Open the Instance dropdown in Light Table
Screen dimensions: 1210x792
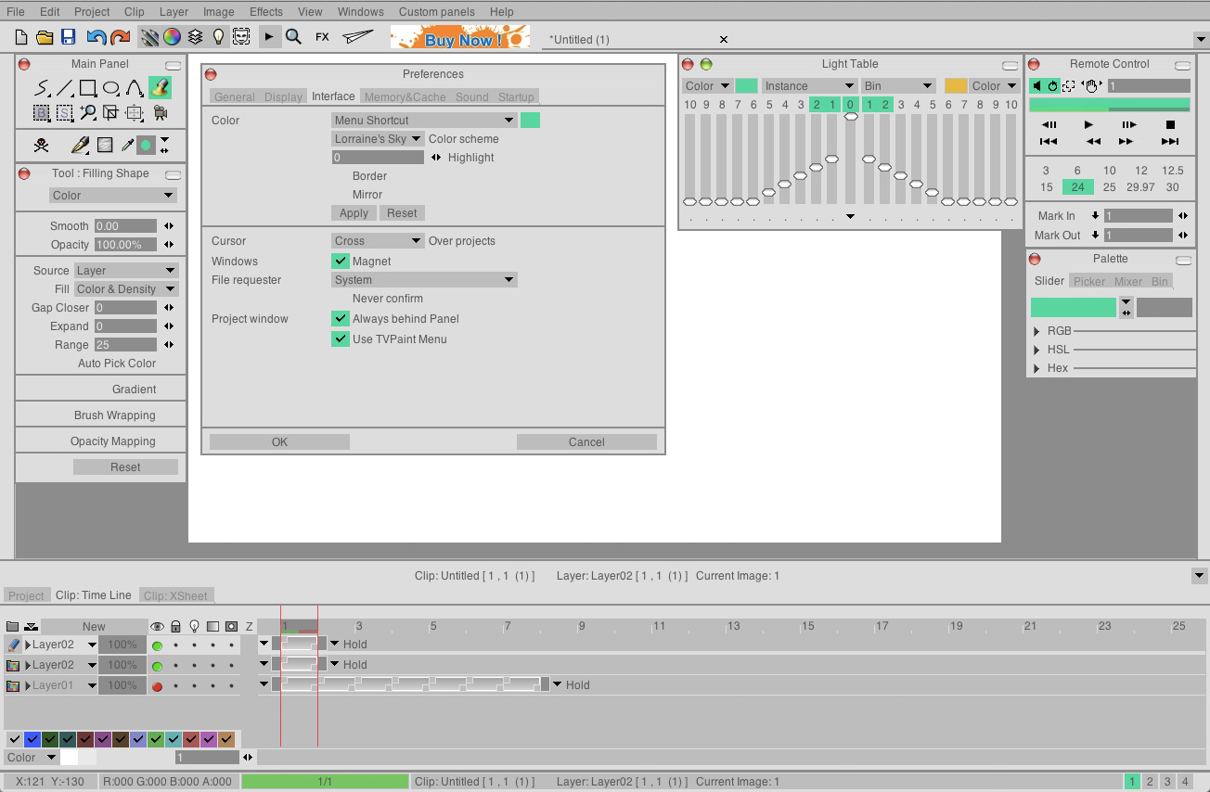(x=808, y=86)
